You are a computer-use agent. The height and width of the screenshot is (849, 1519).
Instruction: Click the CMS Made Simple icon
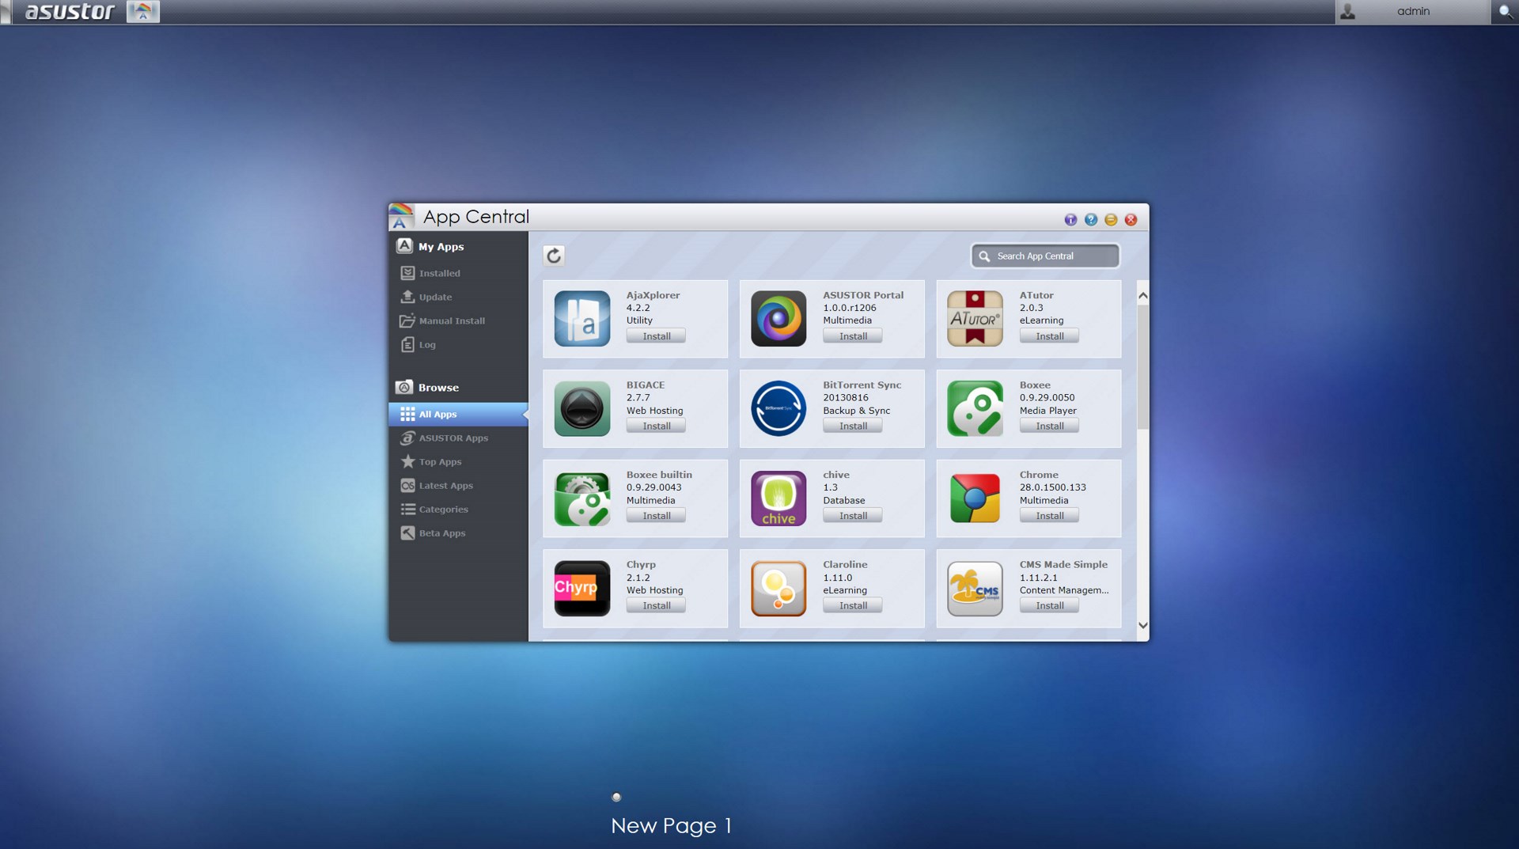[975, 589]
